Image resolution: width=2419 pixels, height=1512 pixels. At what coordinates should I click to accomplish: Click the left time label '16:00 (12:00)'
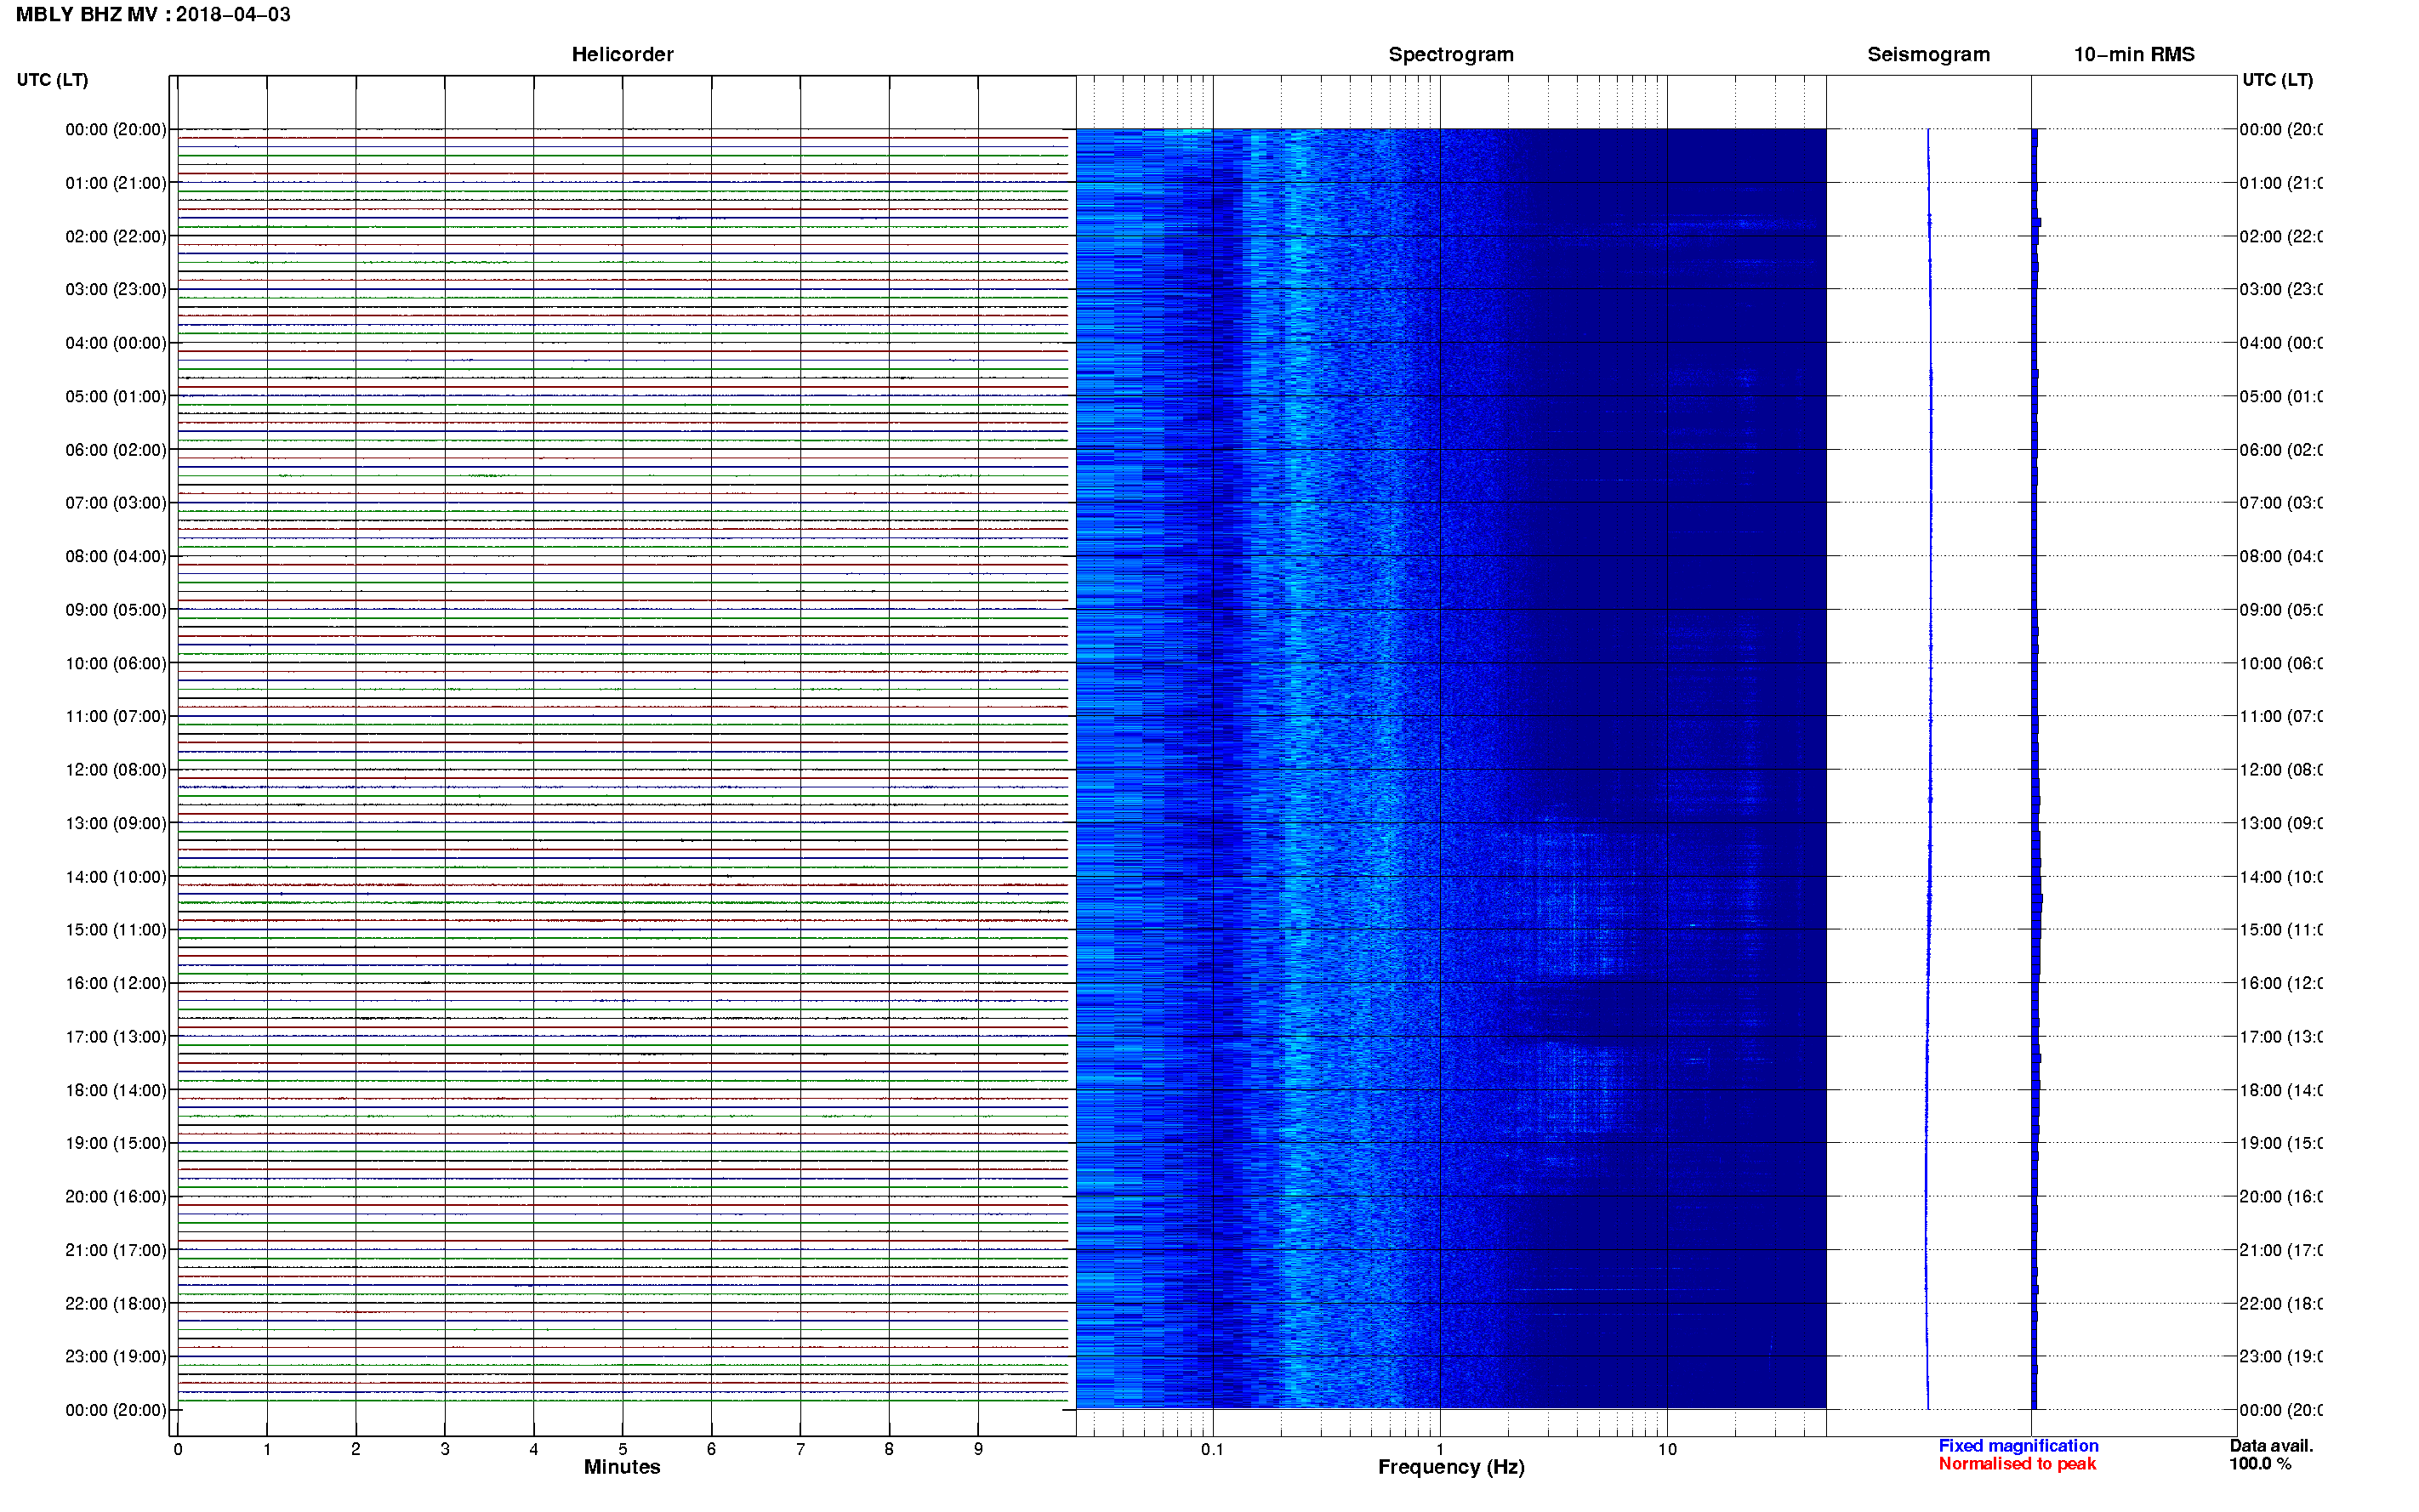pyautogui.click(x=116, y=984)
